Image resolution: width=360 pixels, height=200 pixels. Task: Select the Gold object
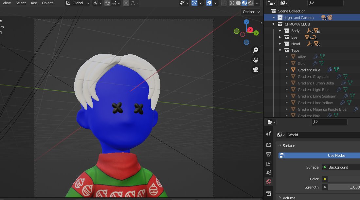301,64
